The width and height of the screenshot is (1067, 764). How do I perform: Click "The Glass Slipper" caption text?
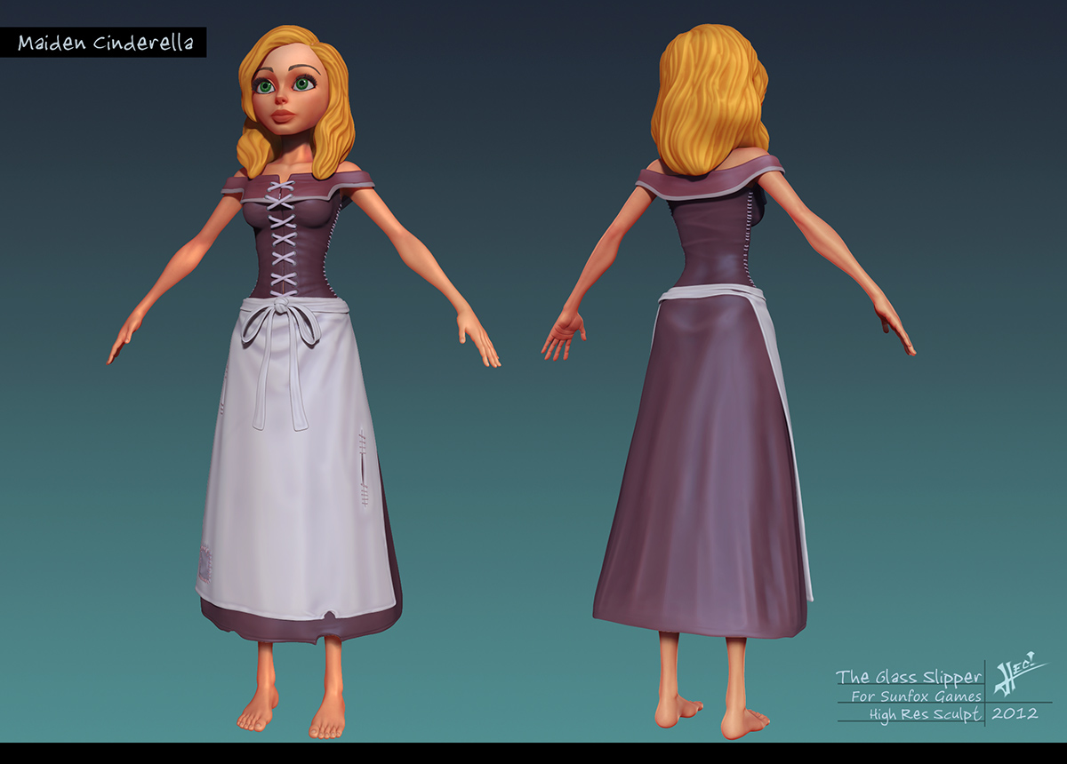click(909, 677)
